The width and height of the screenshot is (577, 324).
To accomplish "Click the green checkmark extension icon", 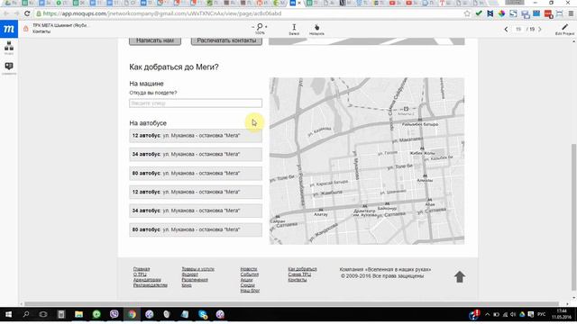I will (x=479, y=13).
